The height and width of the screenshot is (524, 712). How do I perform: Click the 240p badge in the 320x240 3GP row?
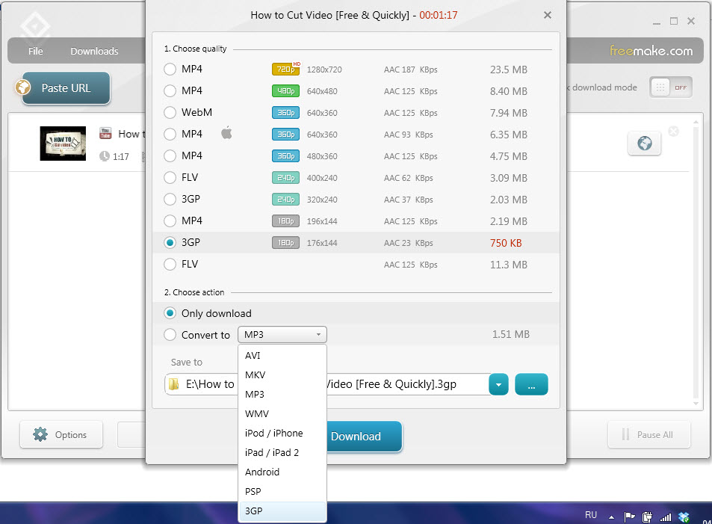pyautogui.click(x=285, y=200)
